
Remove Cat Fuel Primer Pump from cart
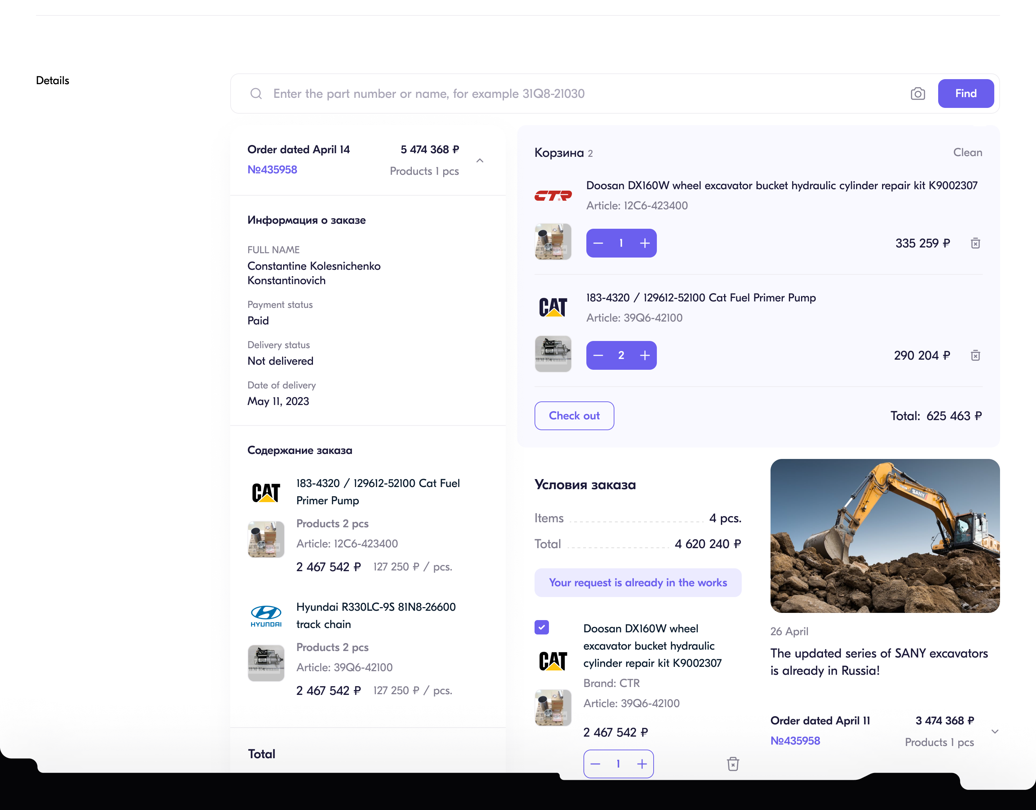pyautogui.click(x=975, y=355)
